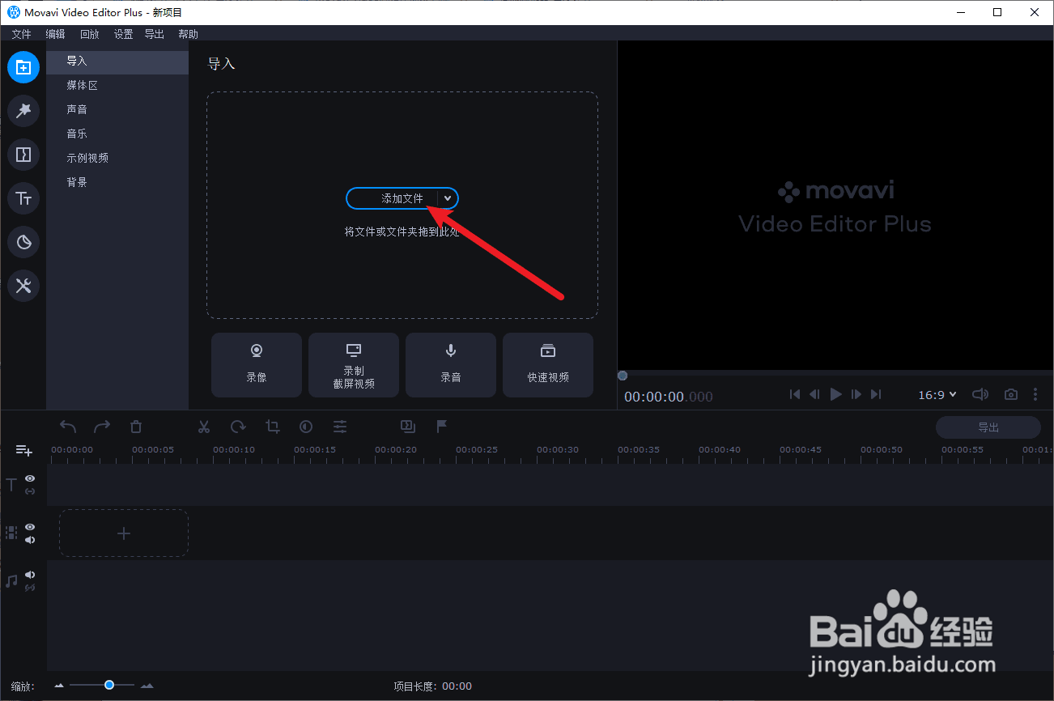Click the preview seek bar handle
Image resolution: width=1054 pixels, height=701 pixels.
click(x=622, y=376)
